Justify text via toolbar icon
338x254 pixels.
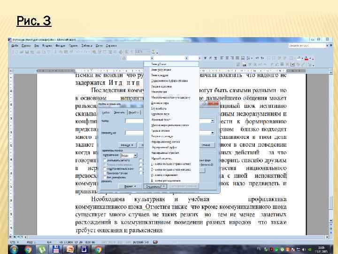coord(237,58)
